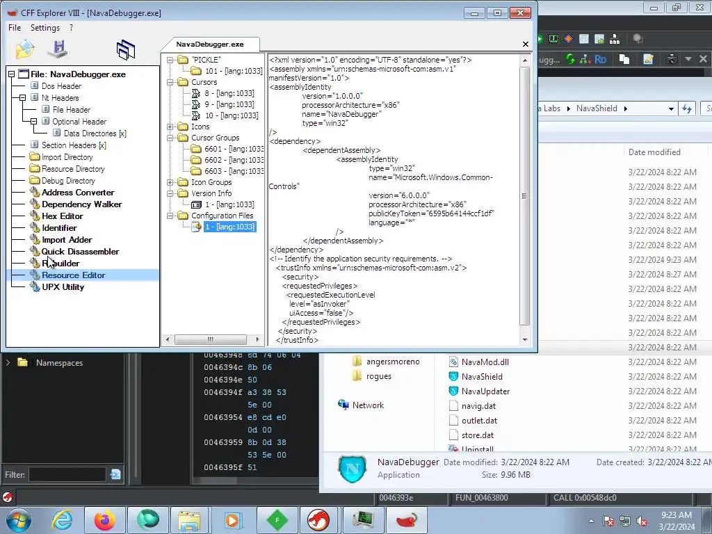Open the Import Adder tool
The width and height of the screenshot is (712, 534).
67,240
